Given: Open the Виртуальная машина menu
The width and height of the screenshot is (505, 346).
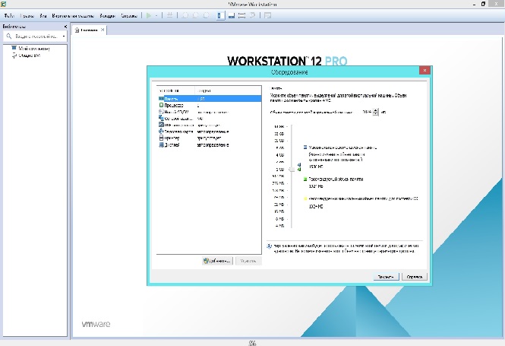Looking at the screenshot, I should tap(73, 15).
